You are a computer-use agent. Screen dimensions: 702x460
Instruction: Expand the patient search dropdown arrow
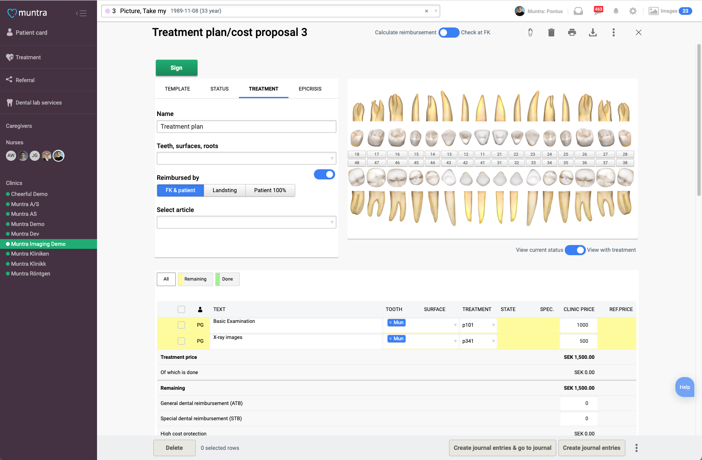click(435, 11)
